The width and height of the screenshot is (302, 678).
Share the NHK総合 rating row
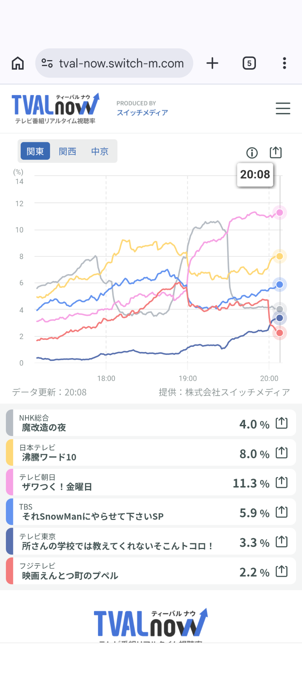click(x=281, y=423)
